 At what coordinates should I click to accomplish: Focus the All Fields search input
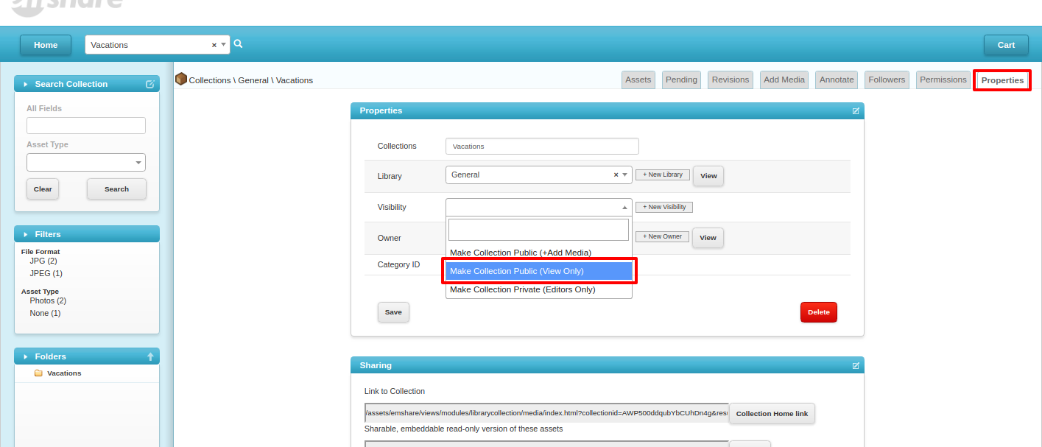86,125
